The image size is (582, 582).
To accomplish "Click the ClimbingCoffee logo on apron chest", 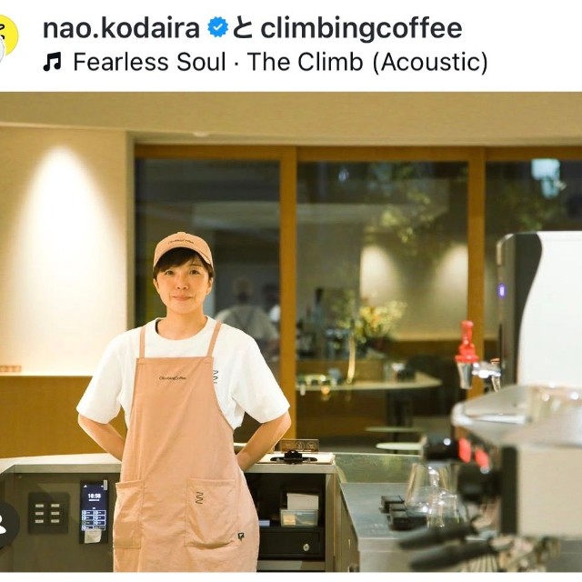I will (173, 378).
